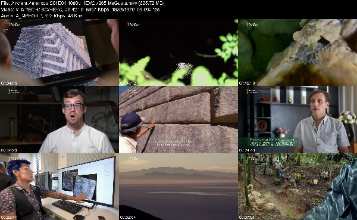Click the timestamp on the surprised man thumbnail

point(9,150)
